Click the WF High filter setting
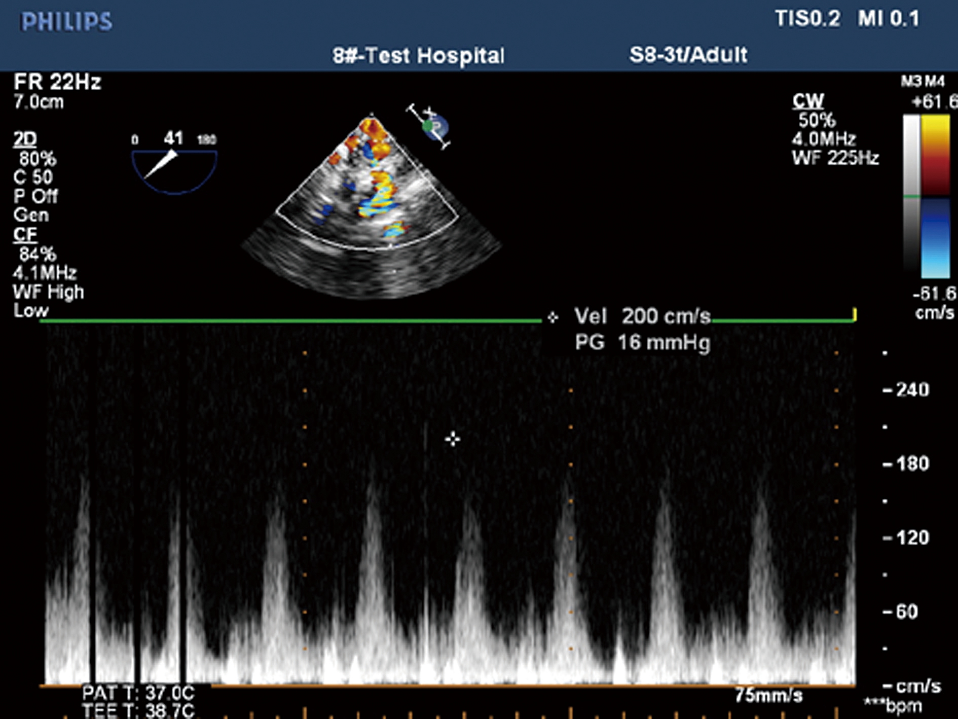 click(49, 292)
